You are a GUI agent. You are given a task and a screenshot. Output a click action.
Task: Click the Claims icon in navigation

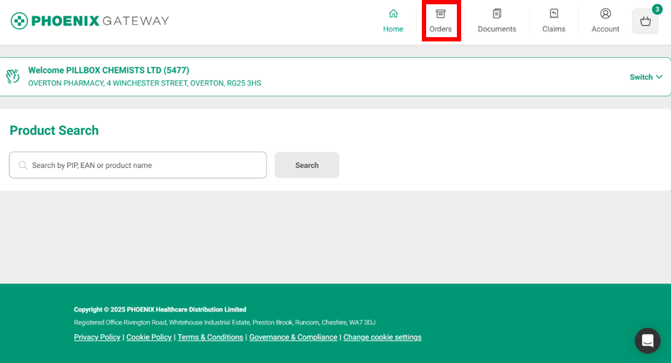(x=553, y=14)
